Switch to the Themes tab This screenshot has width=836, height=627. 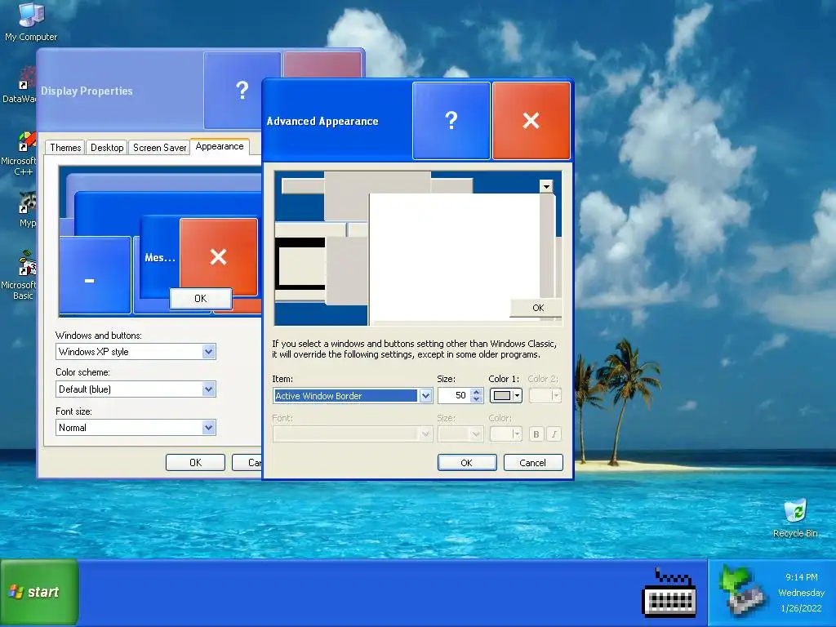pyautogui.click(x=65, y=148)
